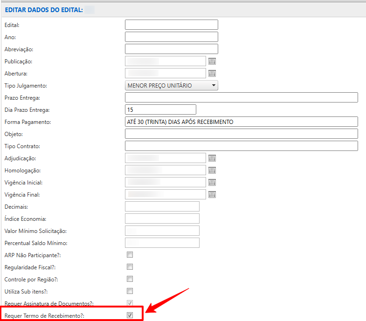Focus the Ano text field
Viewport: 366px width, 321px height.
172,37
